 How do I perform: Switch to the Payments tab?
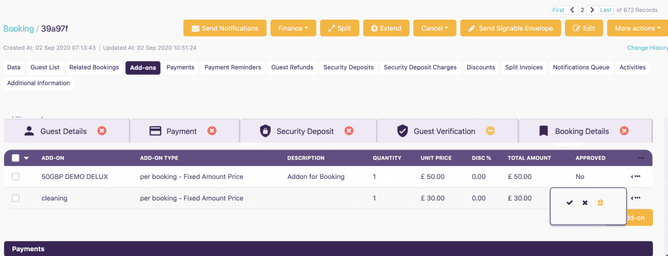[180, 67]
